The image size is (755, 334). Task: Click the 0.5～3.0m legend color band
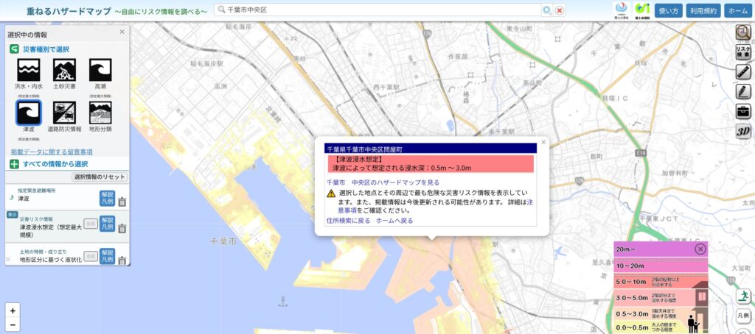tap(661, 314)
